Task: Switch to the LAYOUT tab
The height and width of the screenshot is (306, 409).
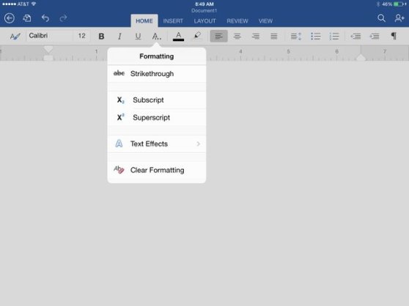Action: coord(204,21)
